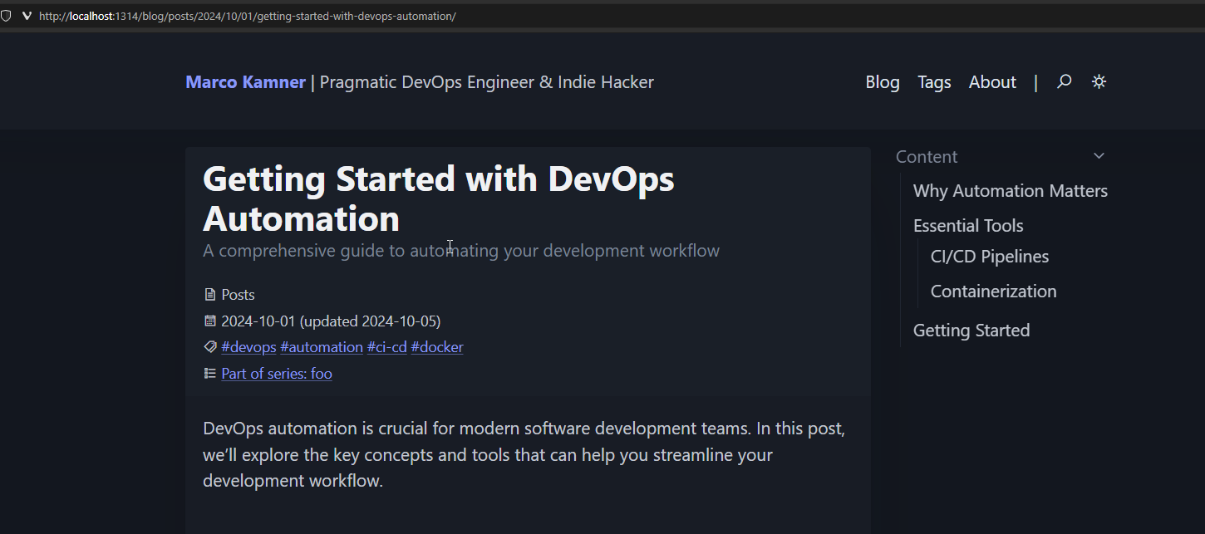Click the Vivaldi V icon in address bar
This screenshot has height=534, width=1205.
click(x=27, y=16)
